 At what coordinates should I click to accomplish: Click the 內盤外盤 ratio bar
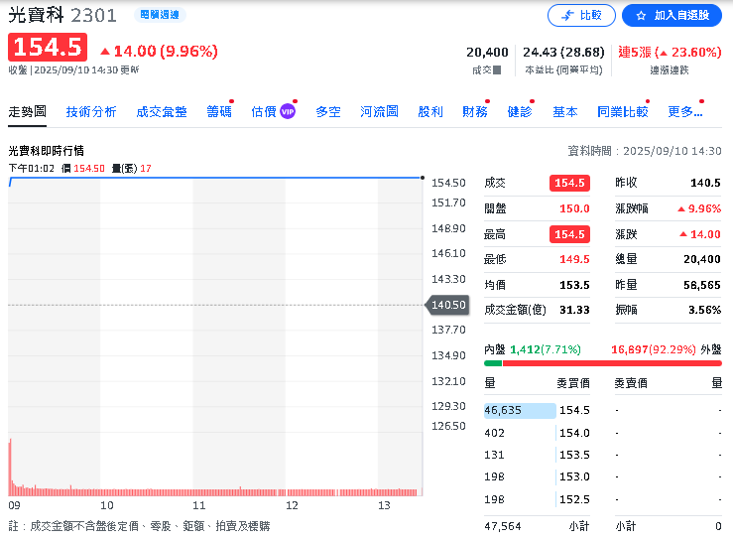pyautogui.click(x=603, y=363)
